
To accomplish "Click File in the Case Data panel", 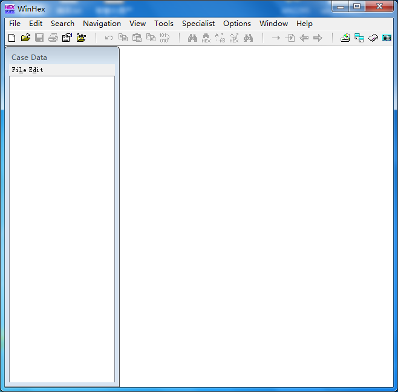I will click(x=19, y=70).
